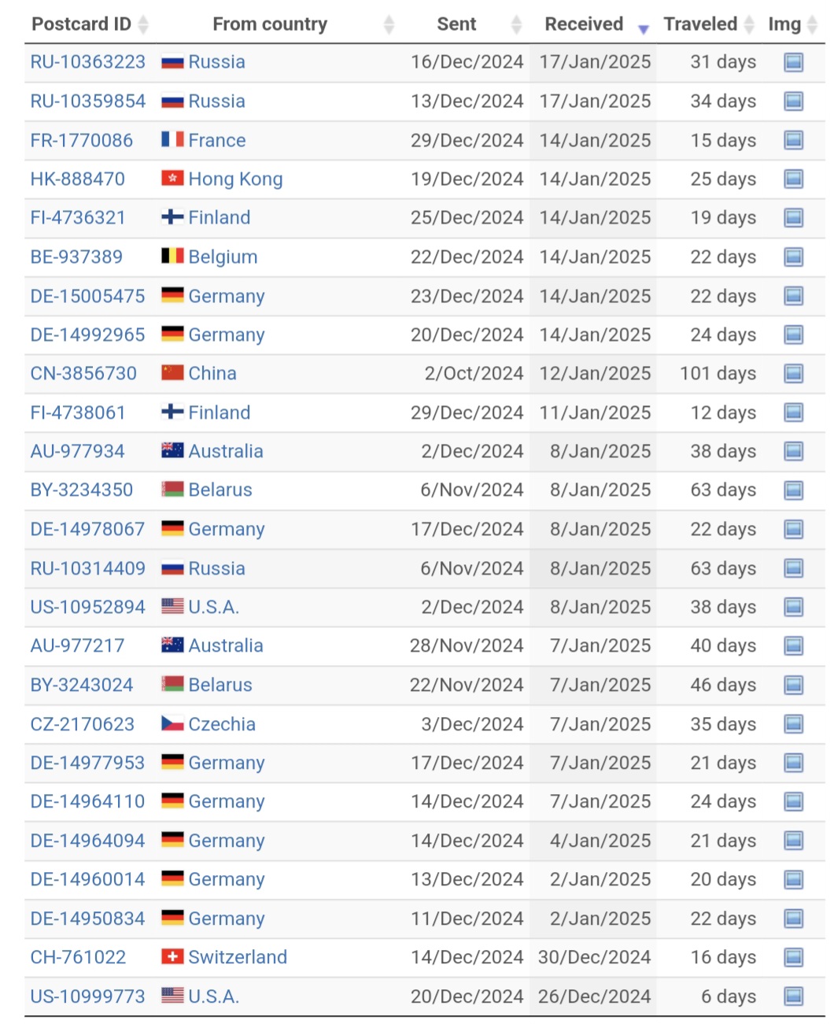
Task: Open postcard link DE-15005475
Action: [x=88, y=297]
